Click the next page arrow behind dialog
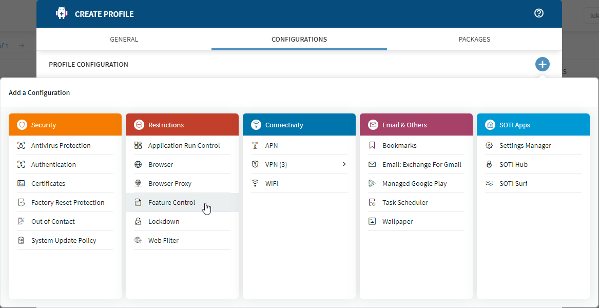This screenshot has width=599, height=308. click(22, 46)
